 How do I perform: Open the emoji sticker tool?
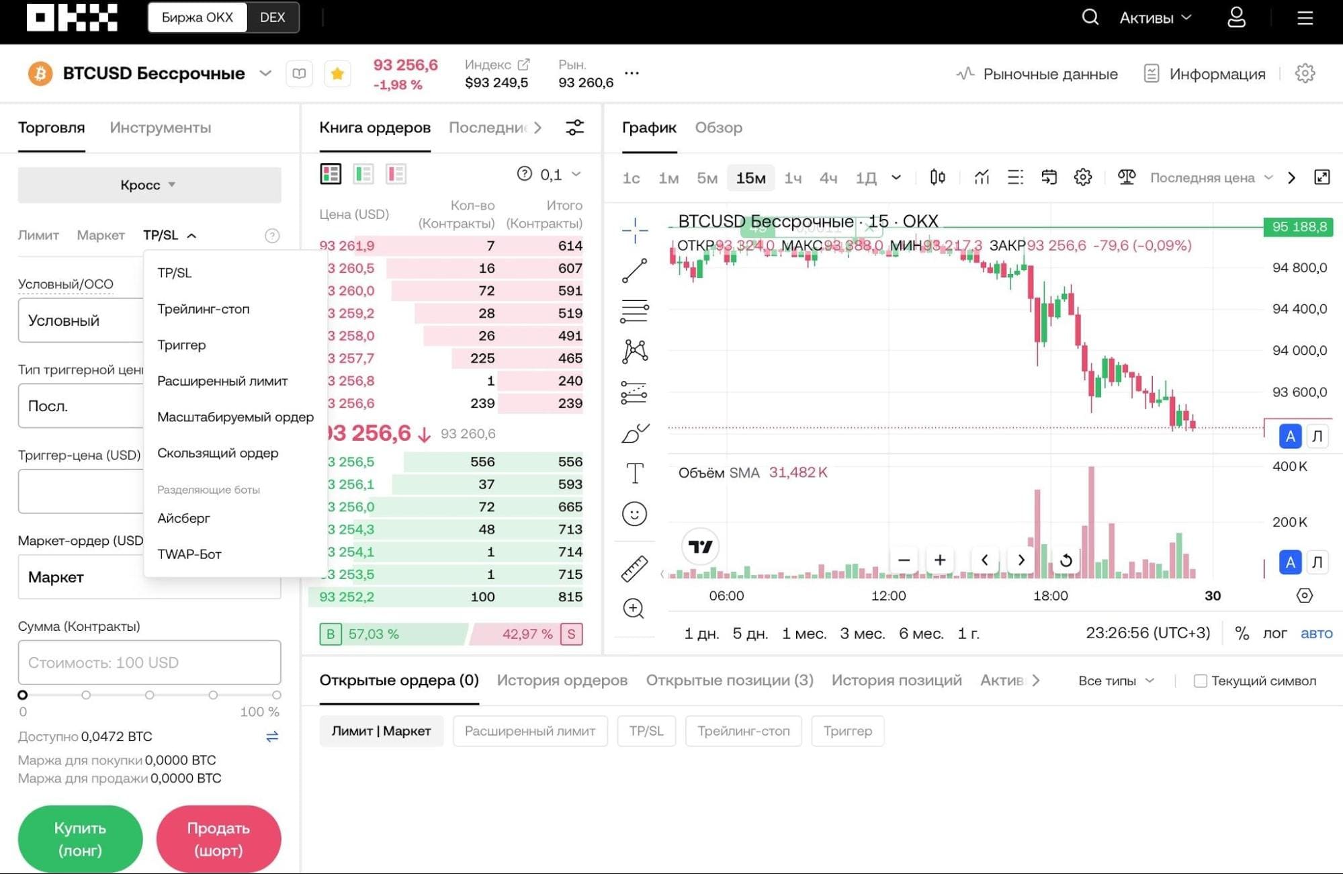tap(634, 514)
